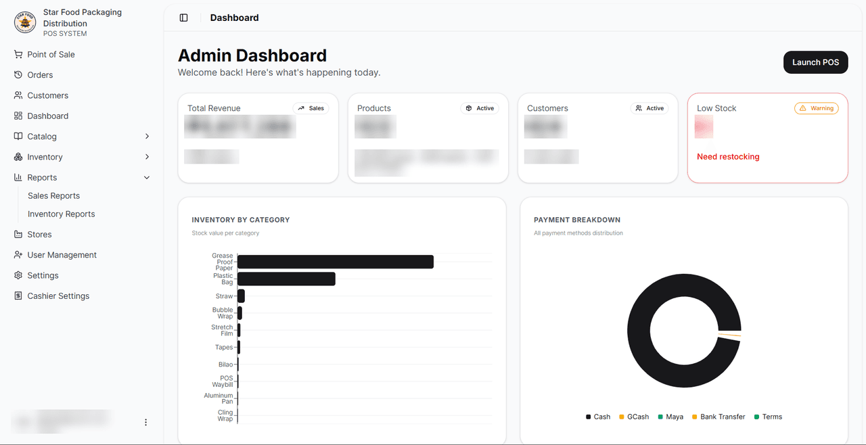866x445 pixels.
Task: Click the Grease Proof Paper bar
Action: 336,262
